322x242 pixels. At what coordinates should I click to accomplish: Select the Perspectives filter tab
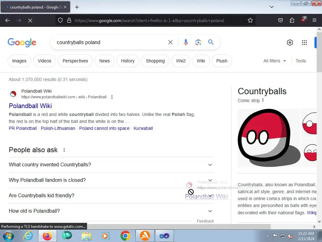pos(75,61)
